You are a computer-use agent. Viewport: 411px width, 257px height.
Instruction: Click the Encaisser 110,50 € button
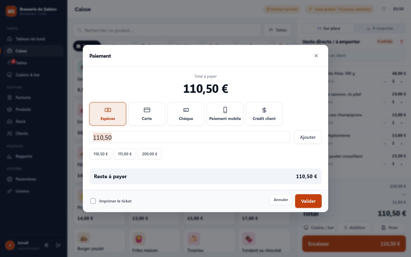354,244
